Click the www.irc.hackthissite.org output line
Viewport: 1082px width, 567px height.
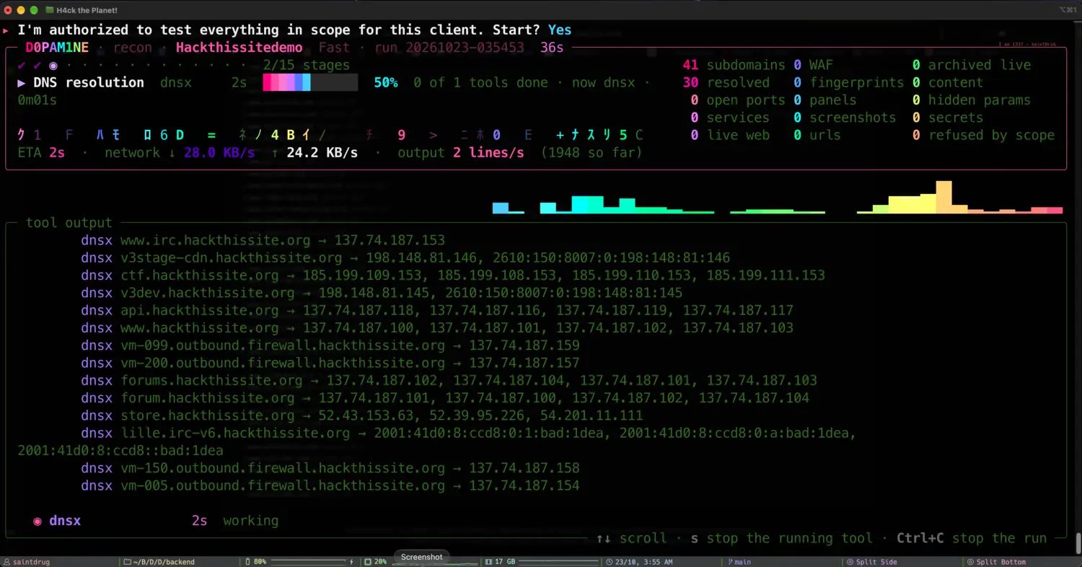click(263, 240)
